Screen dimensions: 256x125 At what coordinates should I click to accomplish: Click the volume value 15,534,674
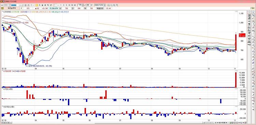[x=54, y=8]
